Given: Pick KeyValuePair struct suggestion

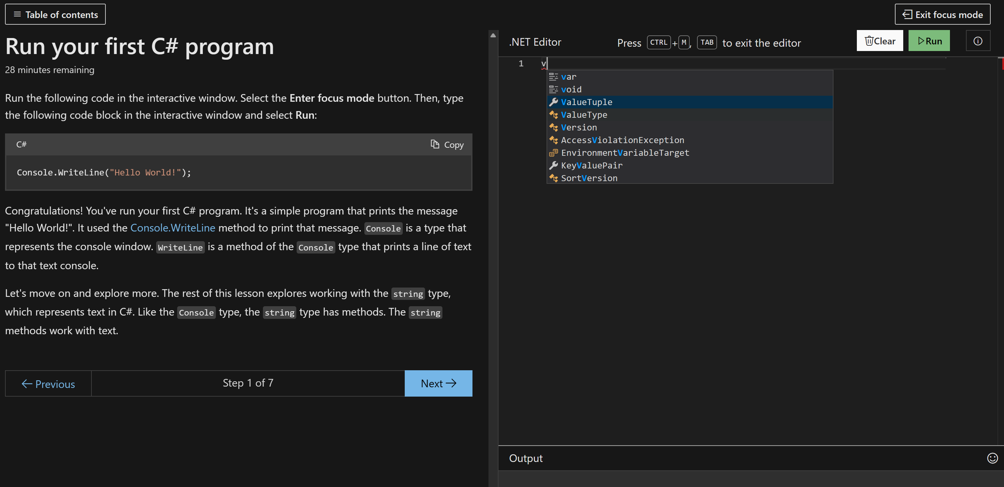Looking at the screenshot, I should click(690, 165).
